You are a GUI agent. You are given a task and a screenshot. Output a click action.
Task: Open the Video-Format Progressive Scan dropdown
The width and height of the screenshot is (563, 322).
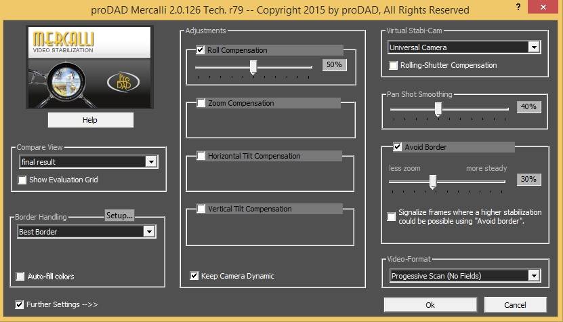pyautogui.click(x=465, y=276)
